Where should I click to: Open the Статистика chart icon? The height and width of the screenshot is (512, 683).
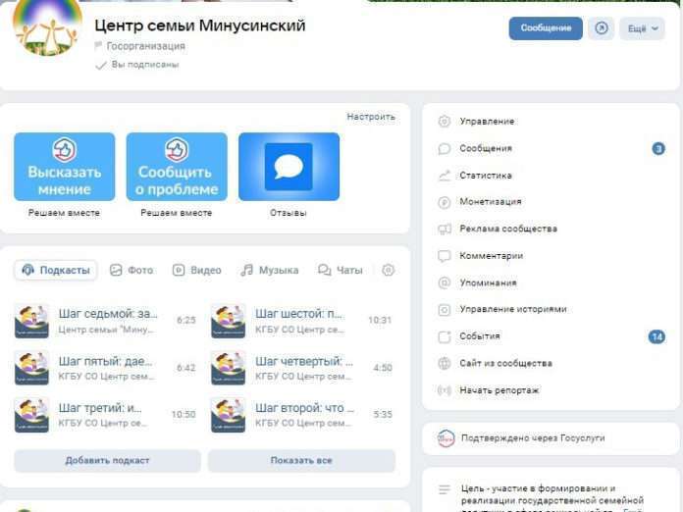pos(444,176)
